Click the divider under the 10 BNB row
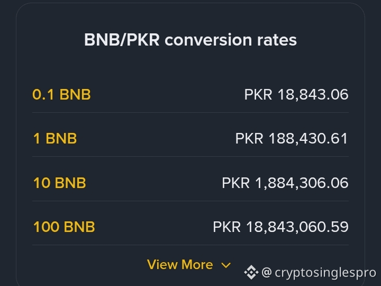 (x=190, y=201)
